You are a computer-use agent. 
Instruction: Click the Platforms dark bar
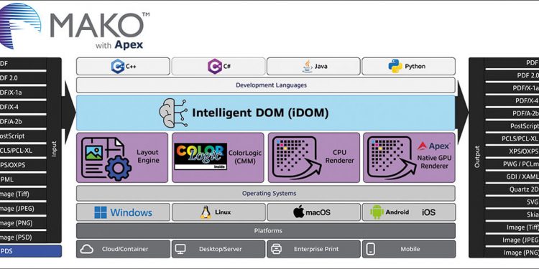pos(266,230)
